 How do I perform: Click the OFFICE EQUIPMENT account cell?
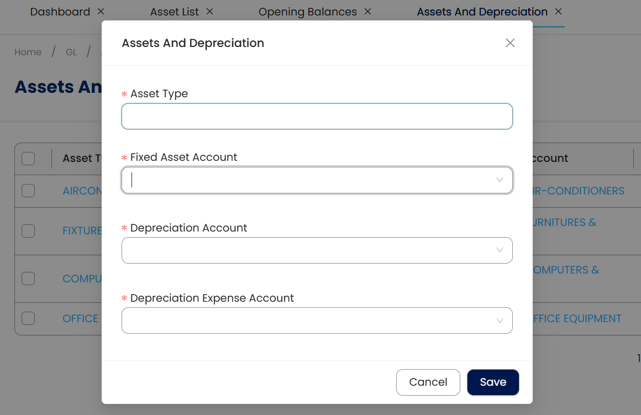(577, 318)
